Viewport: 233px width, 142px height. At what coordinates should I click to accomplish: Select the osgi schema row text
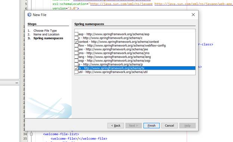114,61
